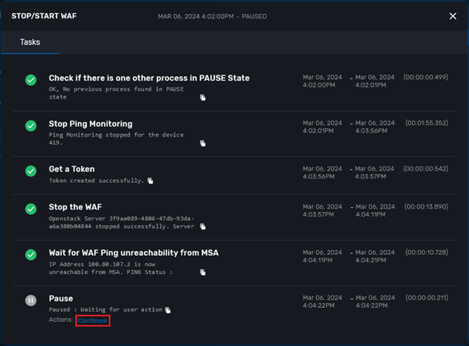Switch to the Tasks tab
469x346 pixels.
(x=30, y=42)
